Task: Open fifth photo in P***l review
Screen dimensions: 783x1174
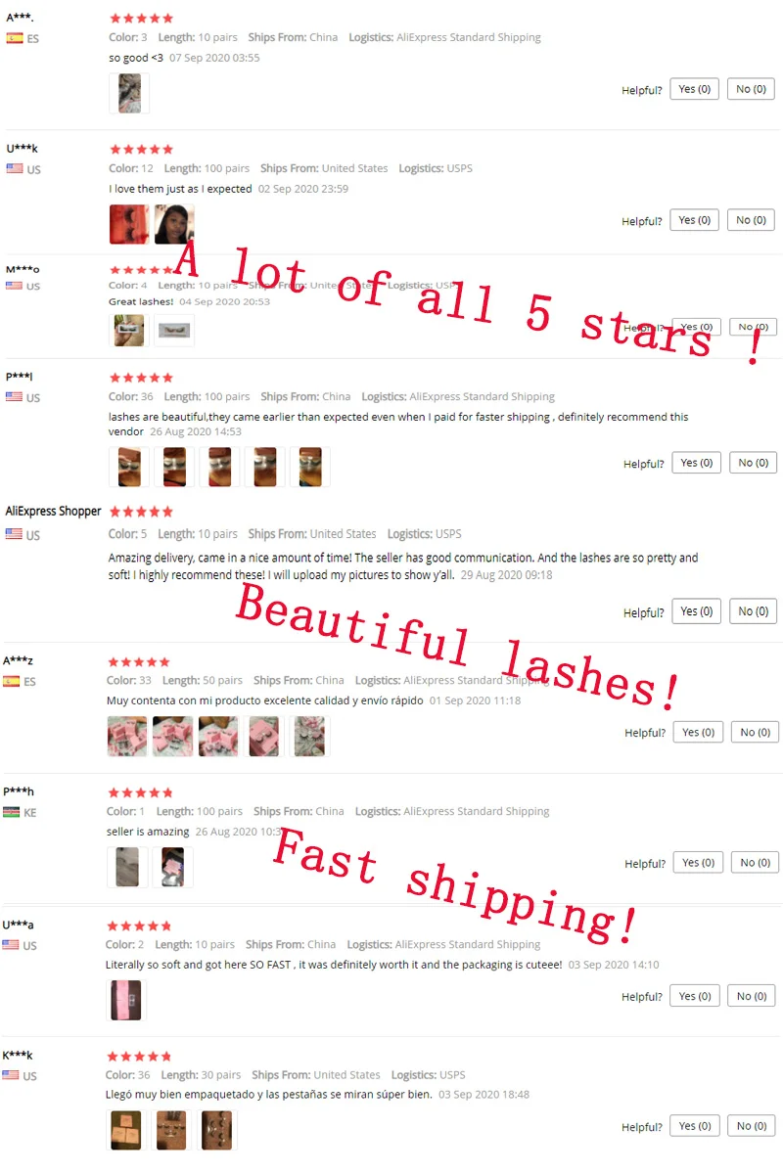Action: [x=309, y=467]
